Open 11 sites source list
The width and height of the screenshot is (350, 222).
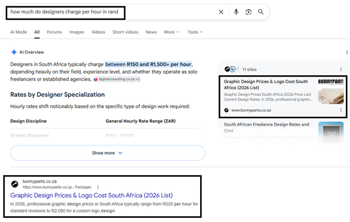[x=250, y=70]
